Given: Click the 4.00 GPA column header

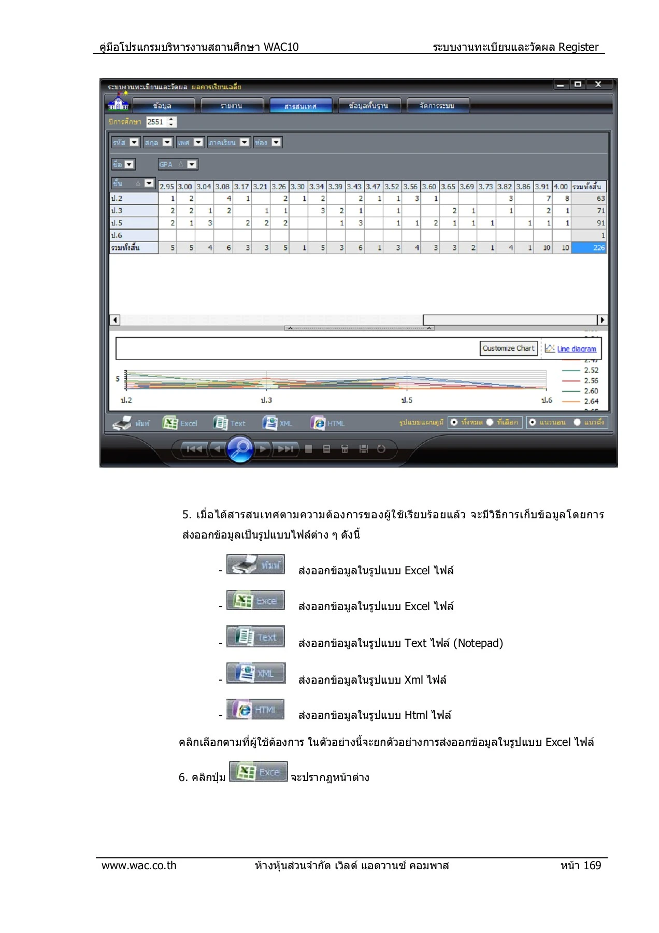Looking at the screenshot, I should click(561, 187).
